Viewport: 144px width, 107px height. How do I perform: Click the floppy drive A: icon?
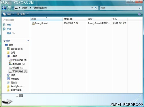pos(10,60)
